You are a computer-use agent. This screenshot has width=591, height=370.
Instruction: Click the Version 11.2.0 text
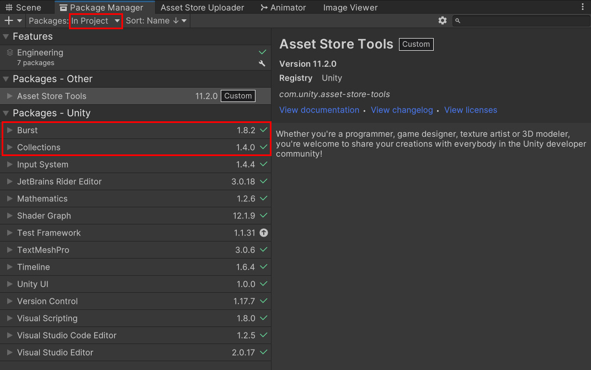coord(307,63)
